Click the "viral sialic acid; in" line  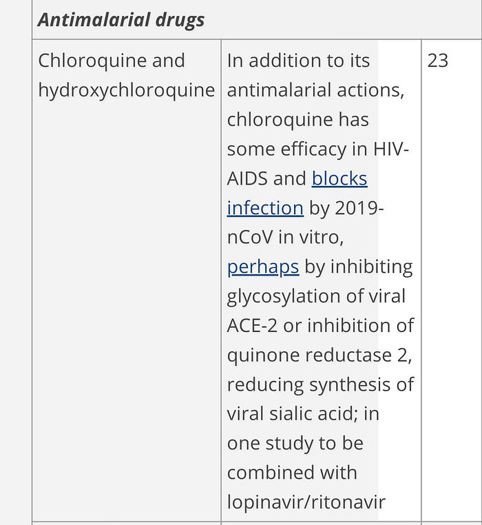click(x=303, y=414)
